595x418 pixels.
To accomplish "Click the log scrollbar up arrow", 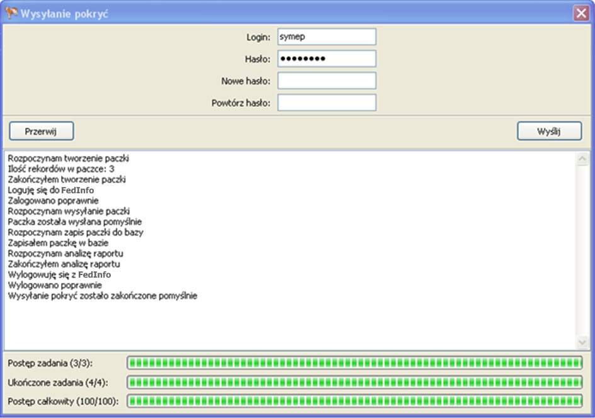I will click(582, 159).
